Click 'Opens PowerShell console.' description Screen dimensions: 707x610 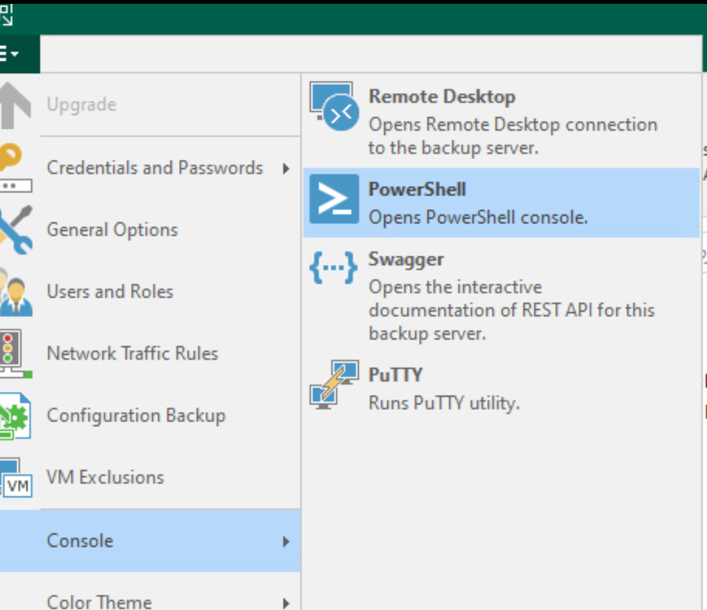point(479,217)
